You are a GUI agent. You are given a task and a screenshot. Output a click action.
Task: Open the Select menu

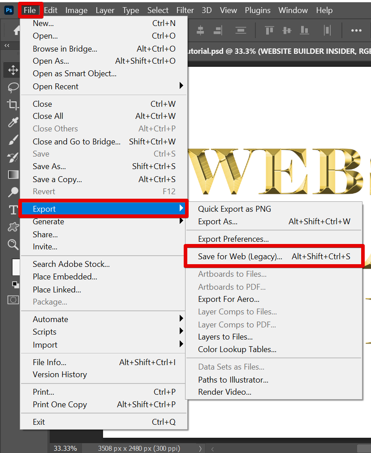(158, 10)
